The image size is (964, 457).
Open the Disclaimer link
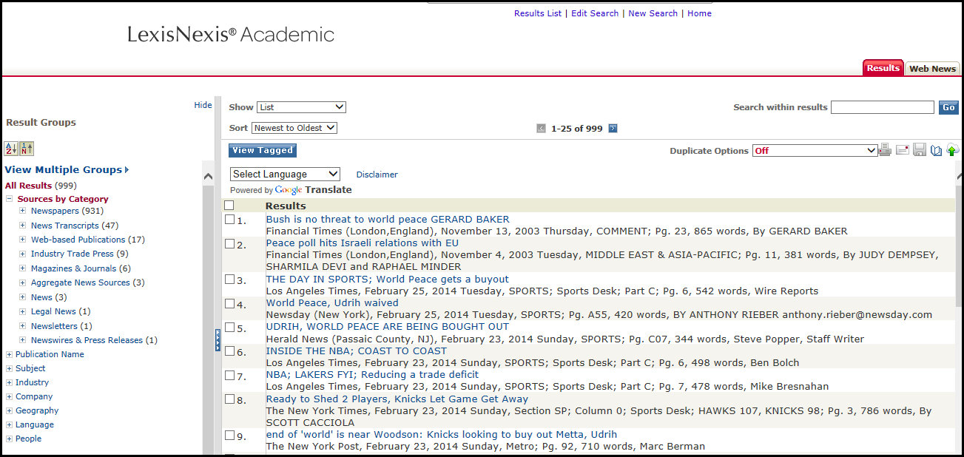(x=377, y=175)
